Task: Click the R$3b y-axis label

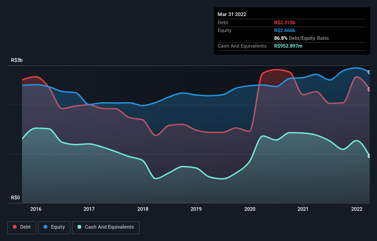Action: click(17, 60)
